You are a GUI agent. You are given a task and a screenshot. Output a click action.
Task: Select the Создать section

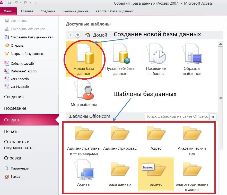pos(29,120)
